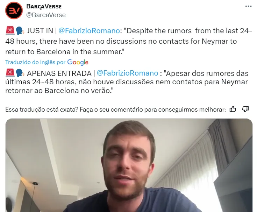Click the 'retornar ao Barcelona no verão' translated text
The image size is (257, 212).
point(59,91)
